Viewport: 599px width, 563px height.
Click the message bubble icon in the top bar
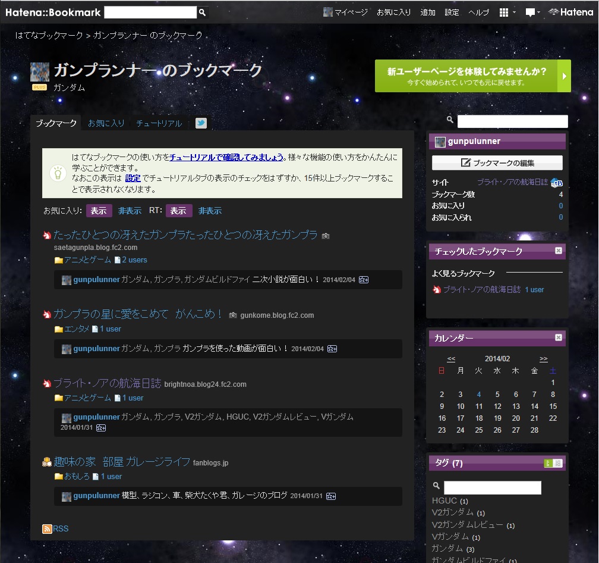(530, 11)
